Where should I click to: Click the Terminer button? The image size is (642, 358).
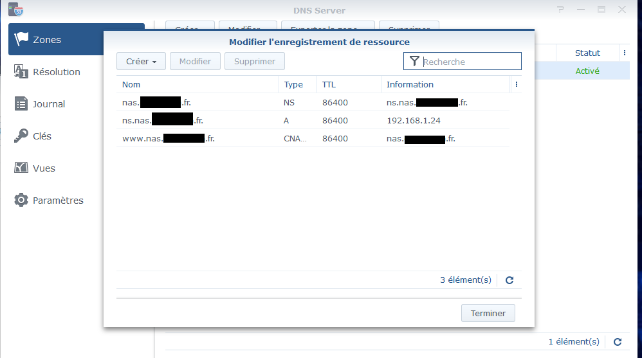pyautogui.click(x=488, y=313)
